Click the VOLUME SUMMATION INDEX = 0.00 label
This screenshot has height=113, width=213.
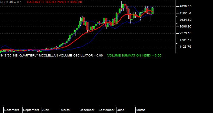(x=134, y=56)
